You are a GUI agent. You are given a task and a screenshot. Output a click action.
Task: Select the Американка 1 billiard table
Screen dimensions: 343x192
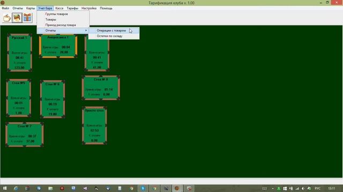(58, 46)
